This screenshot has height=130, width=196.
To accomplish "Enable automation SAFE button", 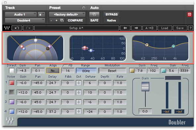I will click(x=94, y=21).
